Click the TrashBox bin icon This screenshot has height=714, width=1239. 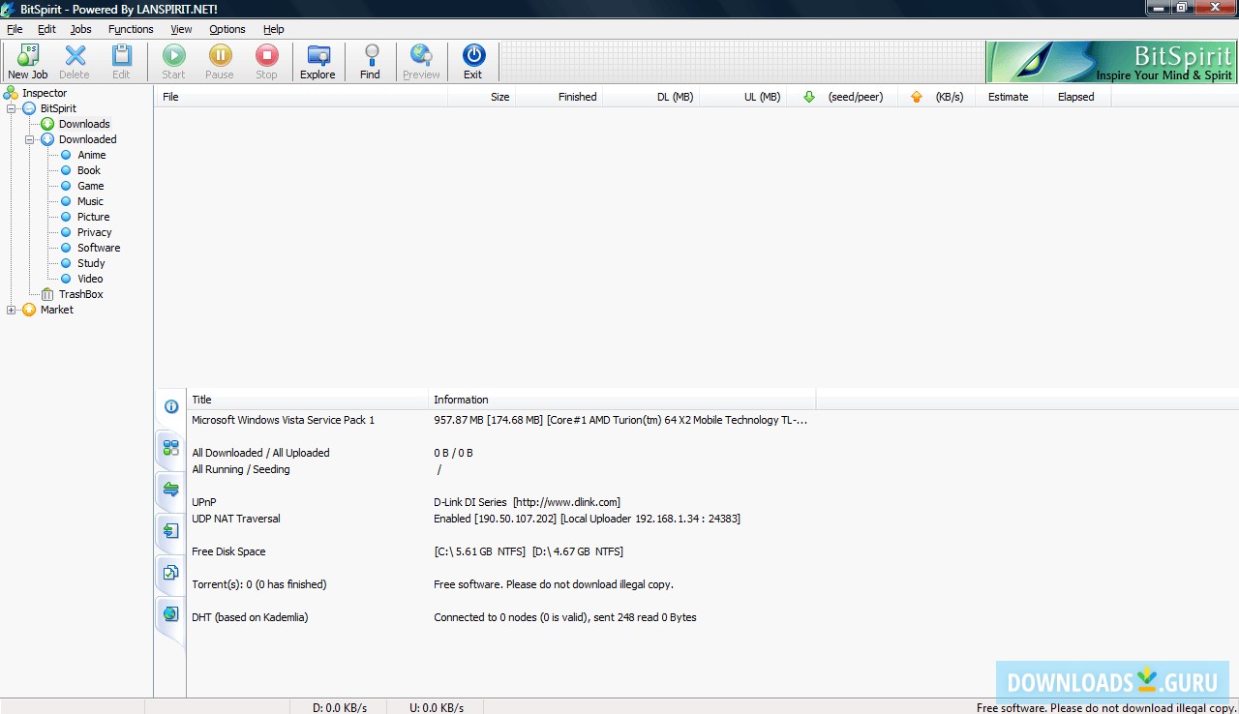[x=48, y=294]
